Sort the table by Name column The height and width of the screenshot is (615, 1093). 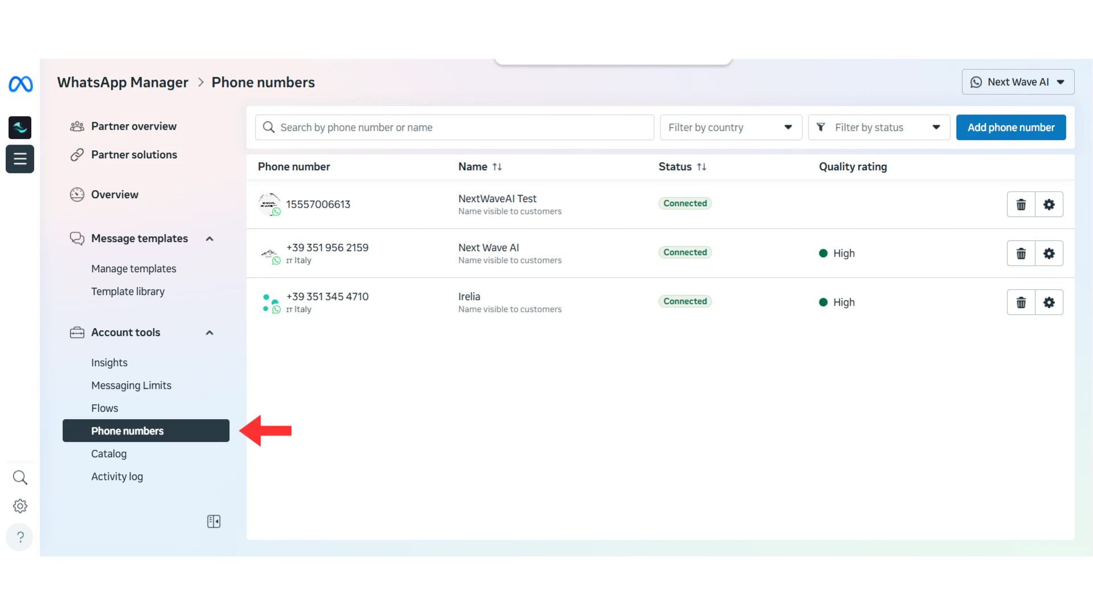click(497, 167)
